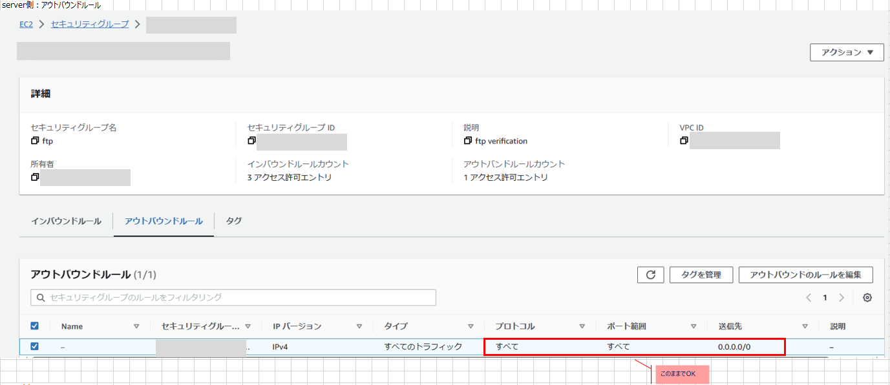Screen dimensions: 890x385
Task: Go to next page with right chevron
Action: click(x=842, y=297)
